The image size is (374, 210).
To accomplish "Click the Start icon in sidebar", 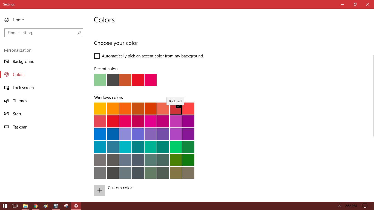I will pyautogui.click(x=7, y=114).
